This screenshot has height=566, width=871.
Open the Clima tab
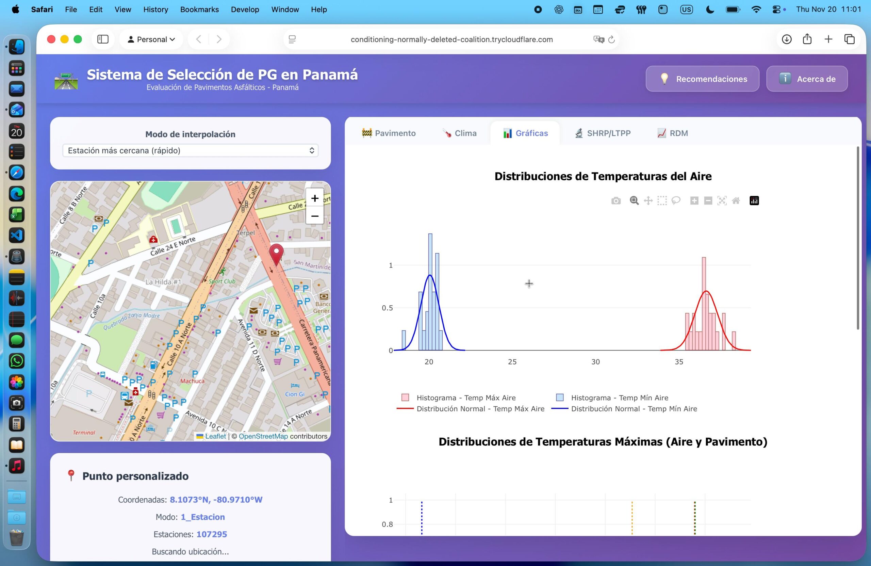point(459,133)
